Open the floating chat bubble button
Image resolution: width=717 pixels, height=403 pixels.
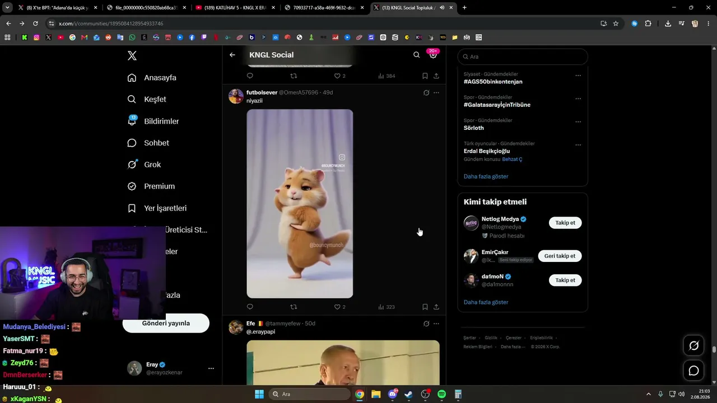[x=693, y=371]
